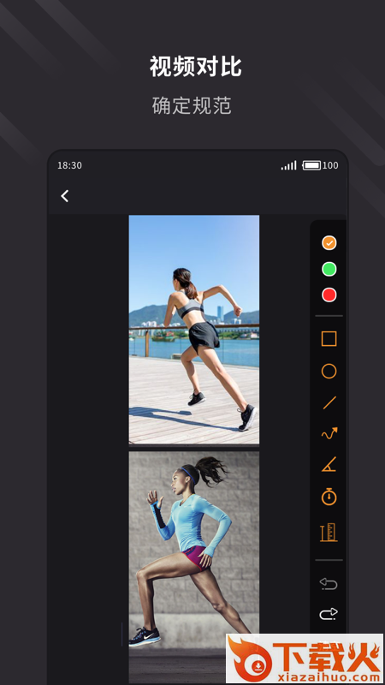The width and height of the screenshot is (385, 685).
Task: Select the circle drawing tool
Action: tap(329, 372)
